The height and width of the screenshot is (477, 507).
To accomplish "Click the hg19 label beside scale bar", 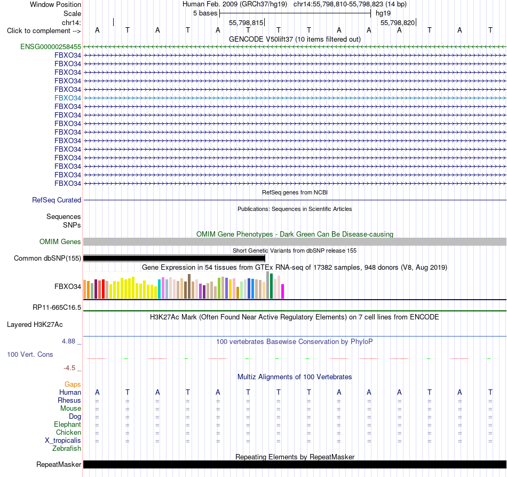I will click(x=383, y=13).
